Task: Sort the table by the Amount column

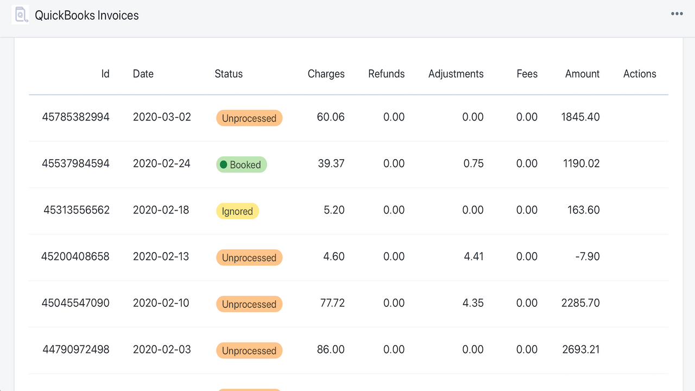Action: [x=582, y=74]
